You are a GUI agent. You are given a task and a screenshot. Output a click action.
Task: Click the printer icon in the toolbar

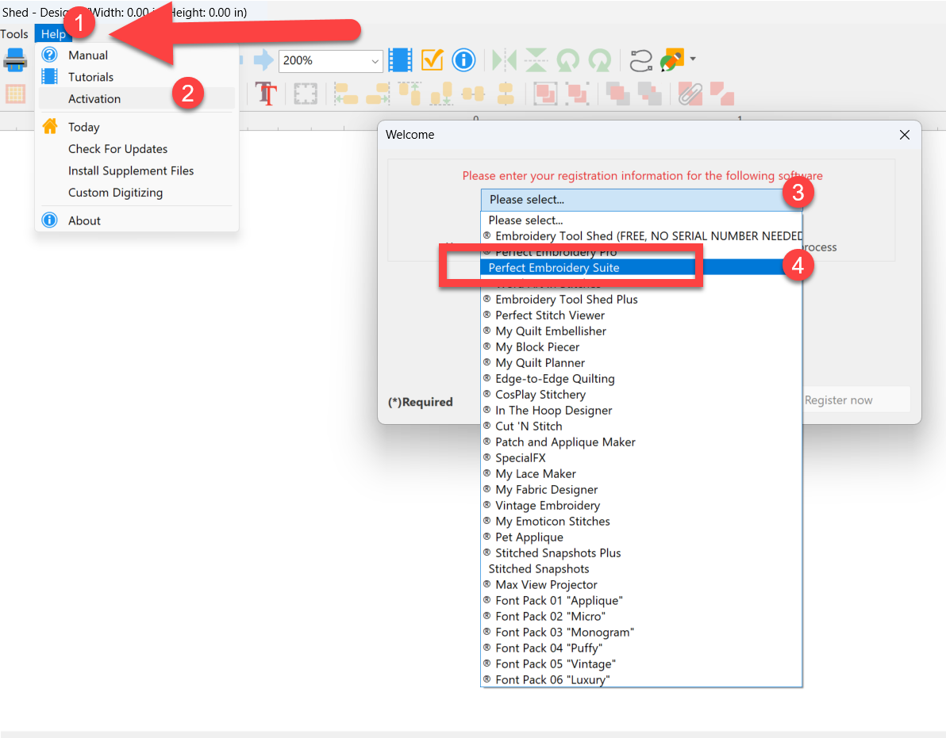coord(15,59)
